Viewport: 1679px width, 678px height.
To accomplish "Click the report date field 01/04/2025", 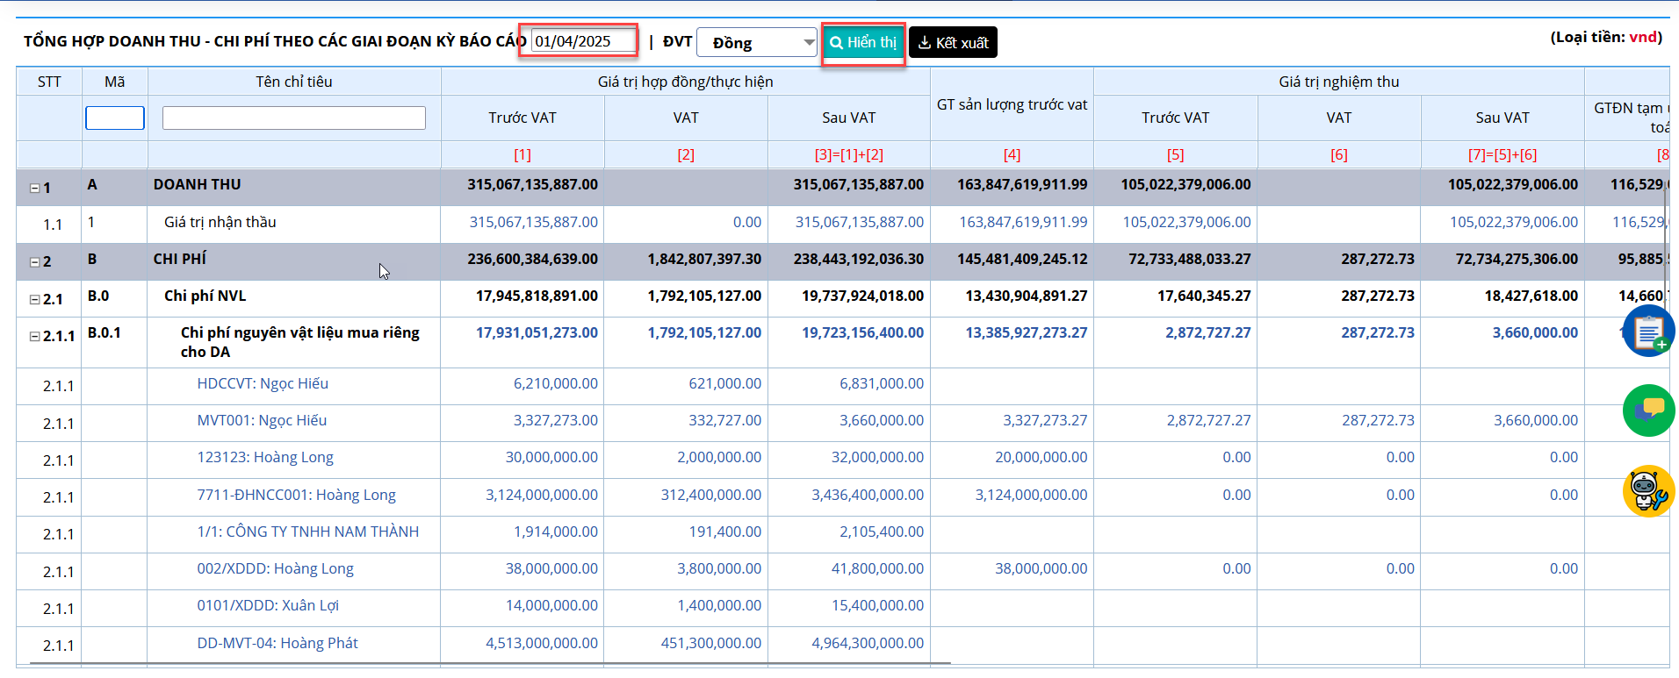I will tap(583, 41).
